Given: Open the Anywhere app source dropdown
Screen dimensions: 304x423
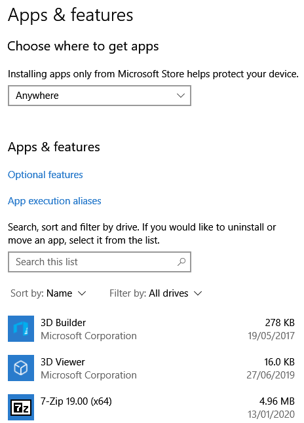Looking at the screenshot, I should pyautogui.click(x=100, y=96).
